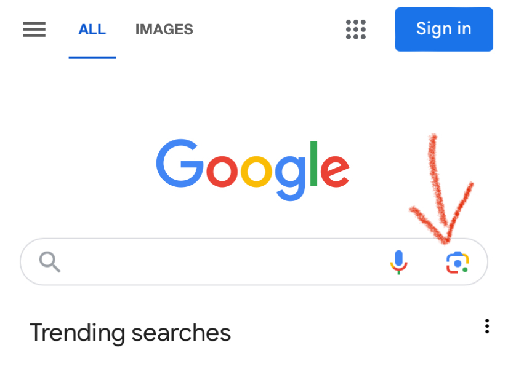Open the Google apps grid

(355, 29)
